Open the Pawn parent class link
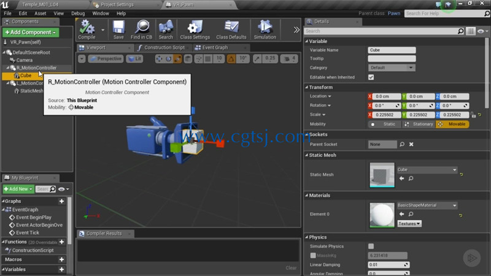Viewport: 491px width, 276px height. click(x=394, y=13)
